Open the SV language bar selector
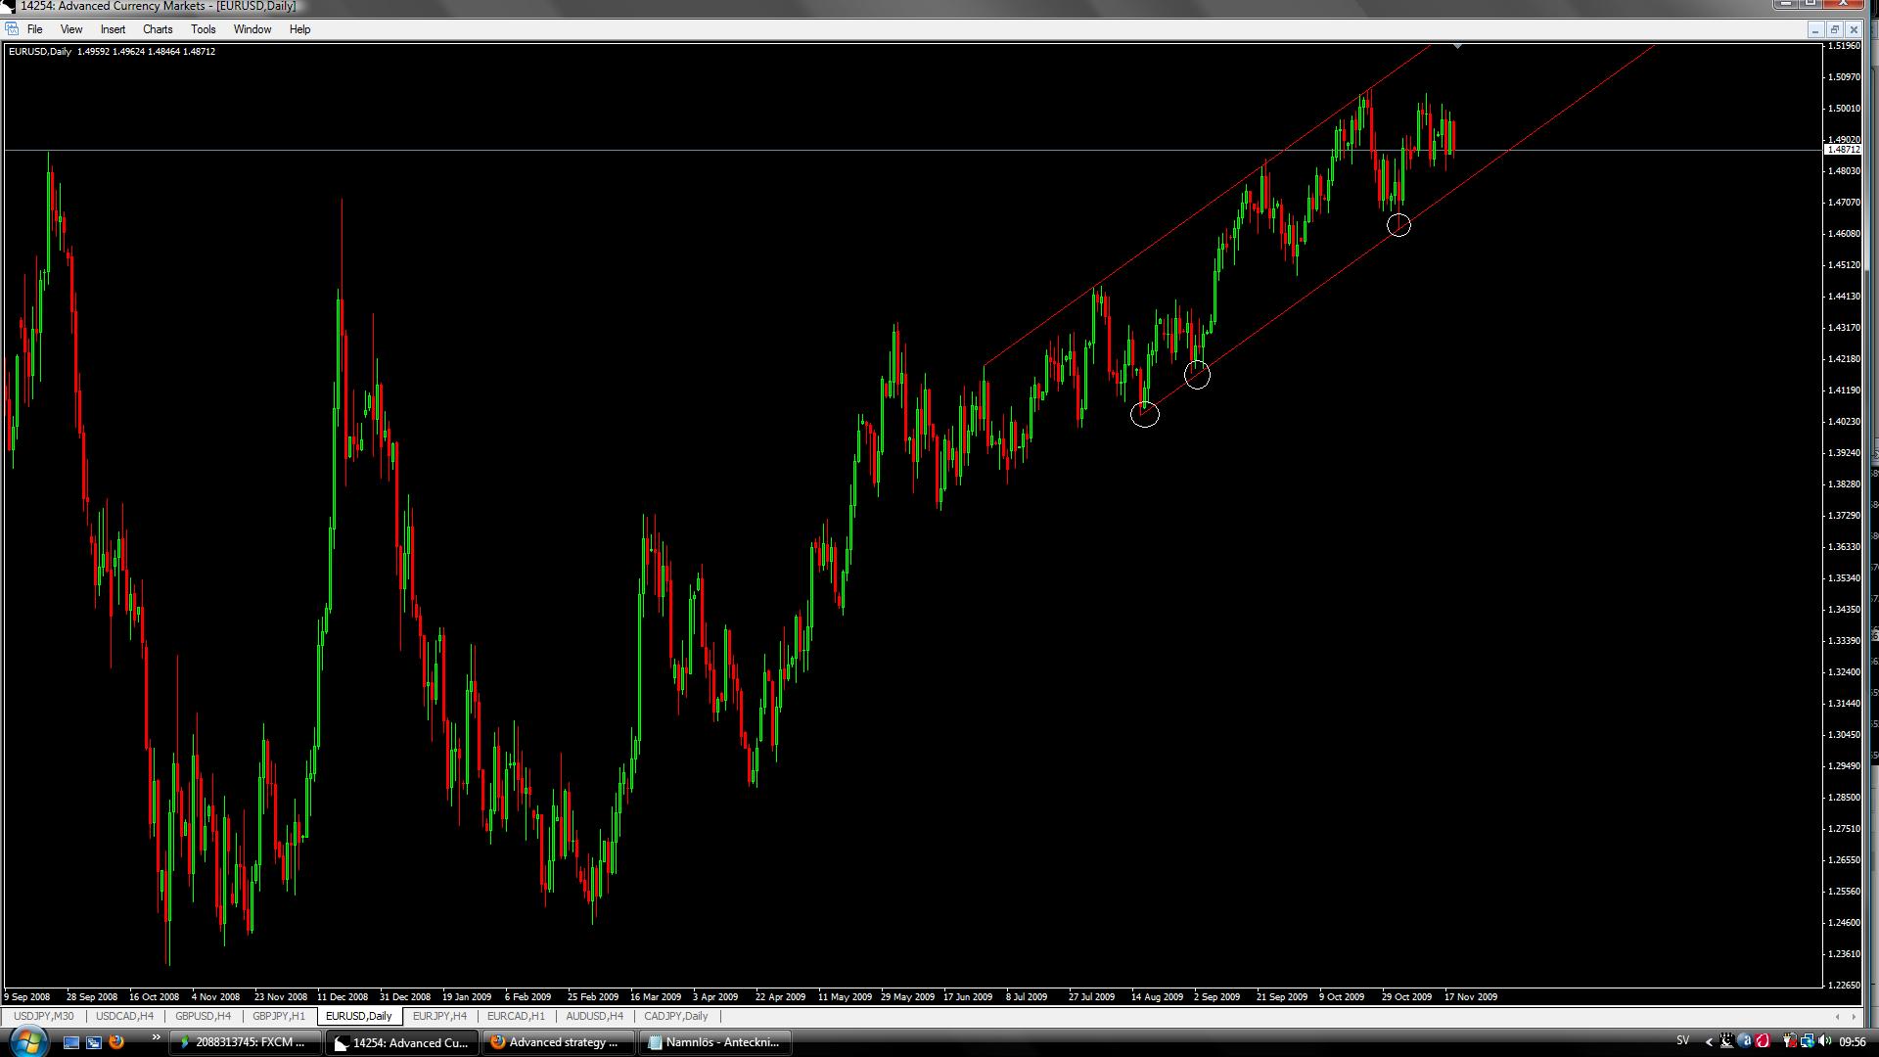 pyautogui.click(x=1682, y=1041)
